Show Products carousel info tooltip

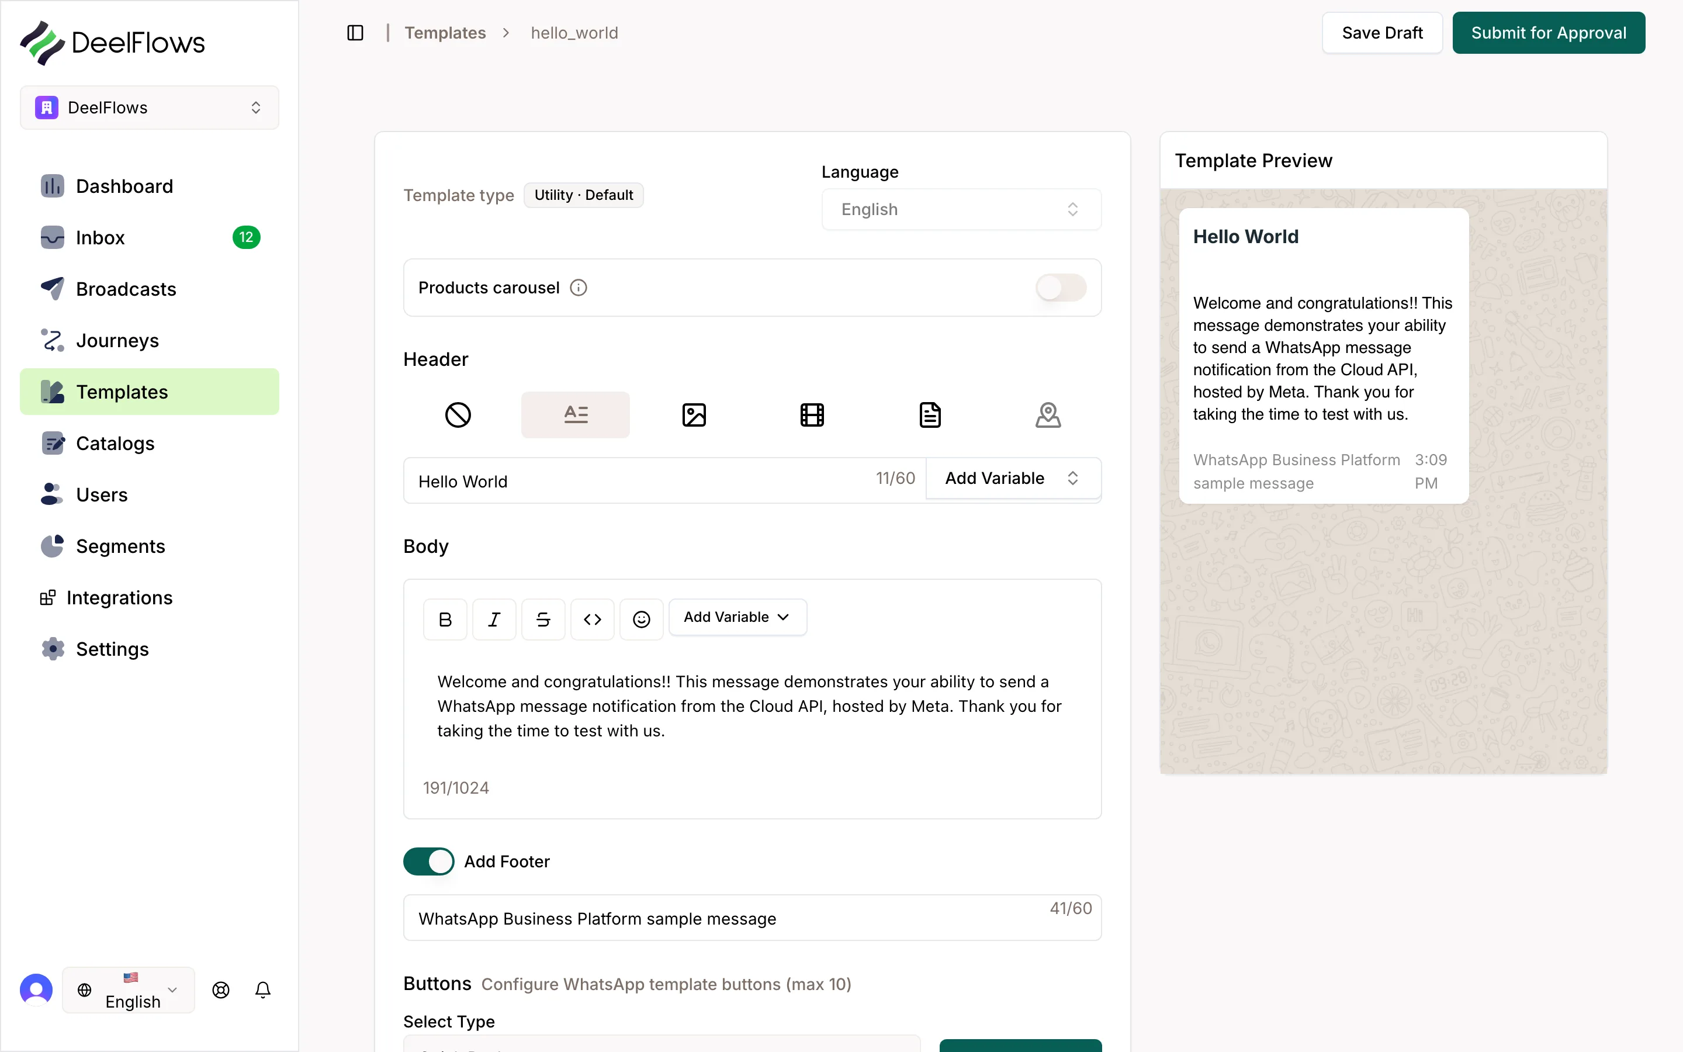point(579,288)
